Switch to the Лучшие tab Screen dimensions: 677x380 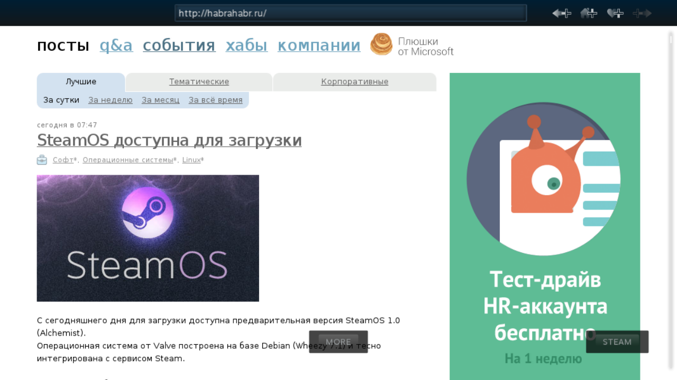[81, 82]
